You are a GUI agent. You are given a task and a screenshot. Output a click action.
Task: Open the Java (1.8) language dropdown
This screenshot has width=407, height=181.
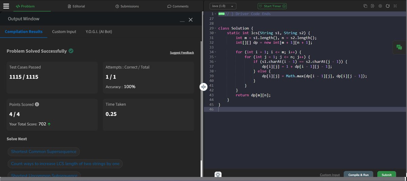click(x=223, y=6)
